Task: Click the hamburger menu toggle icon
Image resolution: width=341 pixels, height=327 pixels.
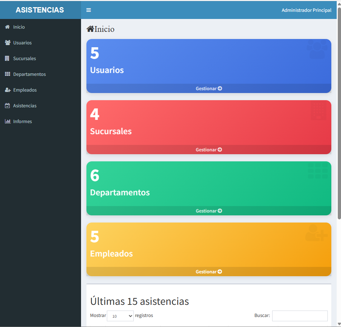Action: (x=89, y=10)
